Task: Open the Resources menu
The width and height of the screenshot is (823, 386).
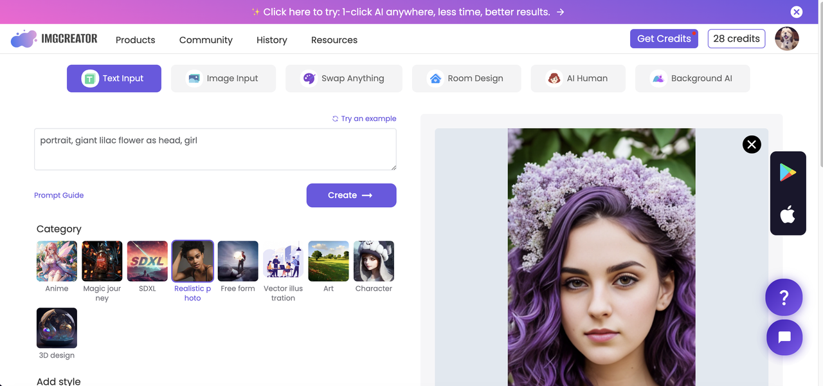Action: pos(334,40)
